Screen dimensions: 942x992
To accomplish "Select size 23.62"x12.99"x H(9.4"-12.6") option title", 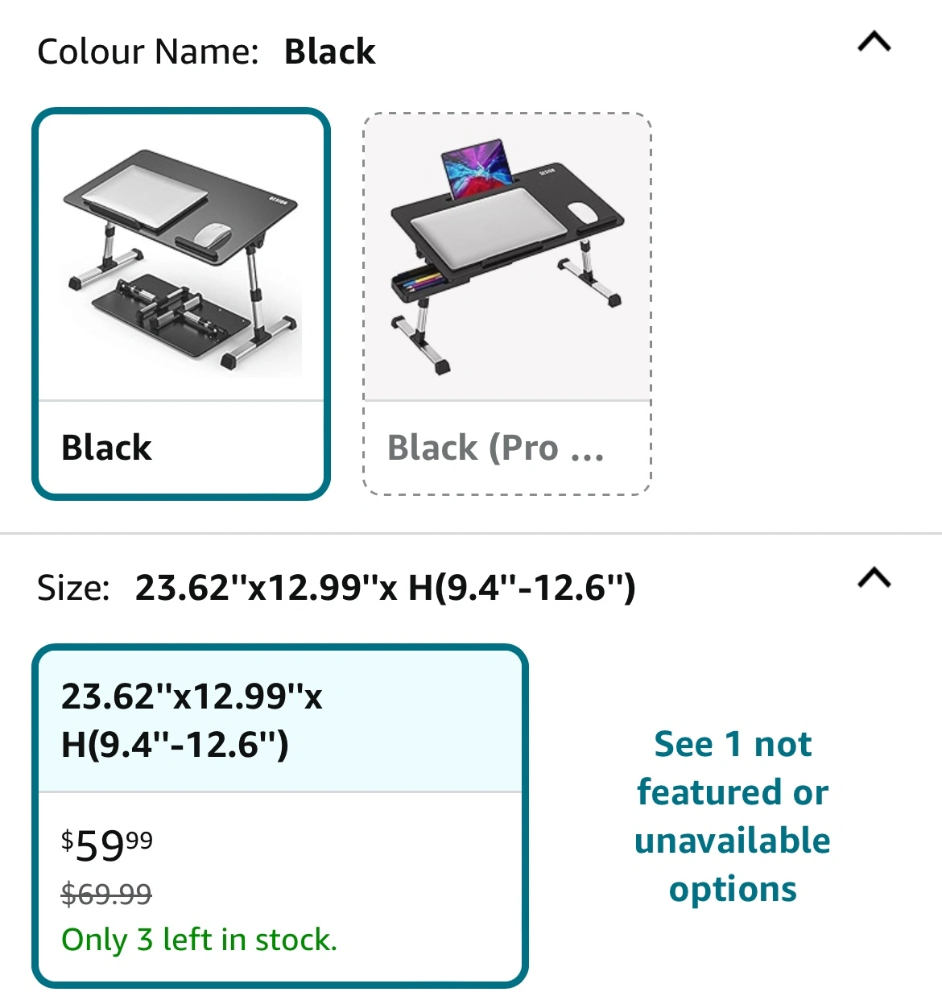I will click(x=192, y=720).
